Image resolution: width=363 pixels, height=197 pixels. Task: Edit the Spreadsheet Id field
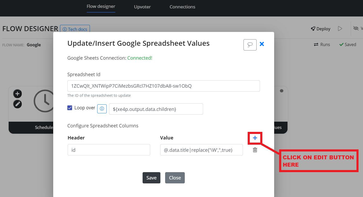click(x=164, y=86)
